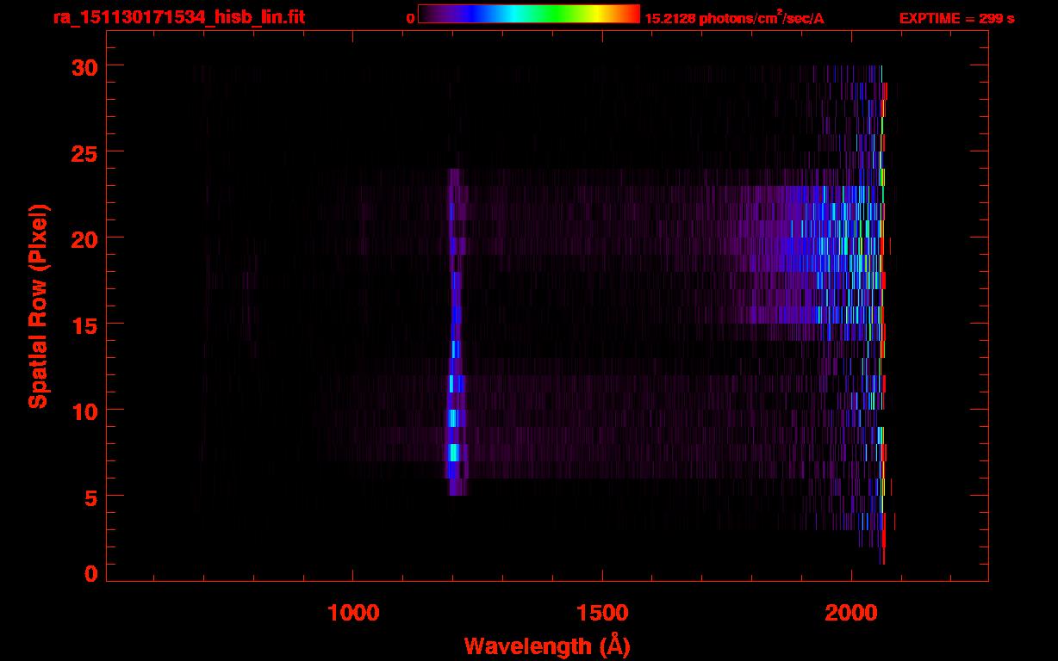Click the Spatial Row (Pixel) axis title
1058x661 pixels.
[x=38, y=306]
